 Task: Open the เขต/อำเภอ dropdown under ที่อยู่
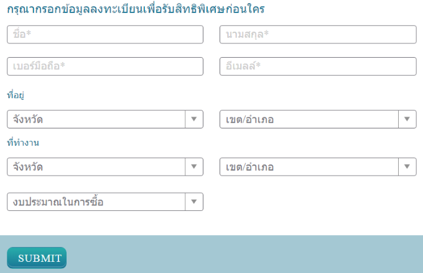click(x=310, y=119)
